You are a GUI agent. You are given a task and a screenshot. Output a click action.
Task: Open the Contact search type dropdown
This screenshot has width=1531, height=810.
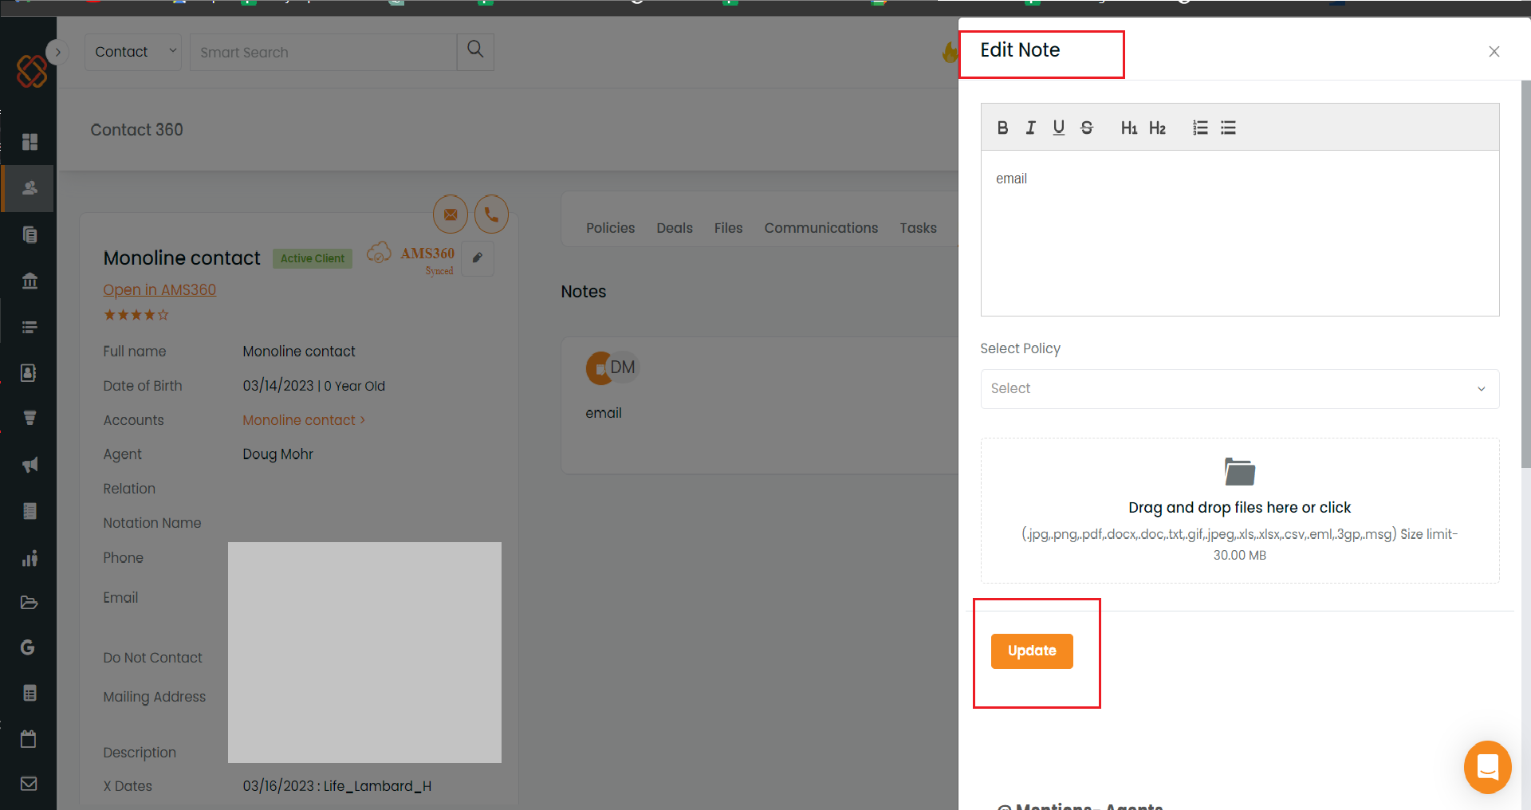click(133, 52)
